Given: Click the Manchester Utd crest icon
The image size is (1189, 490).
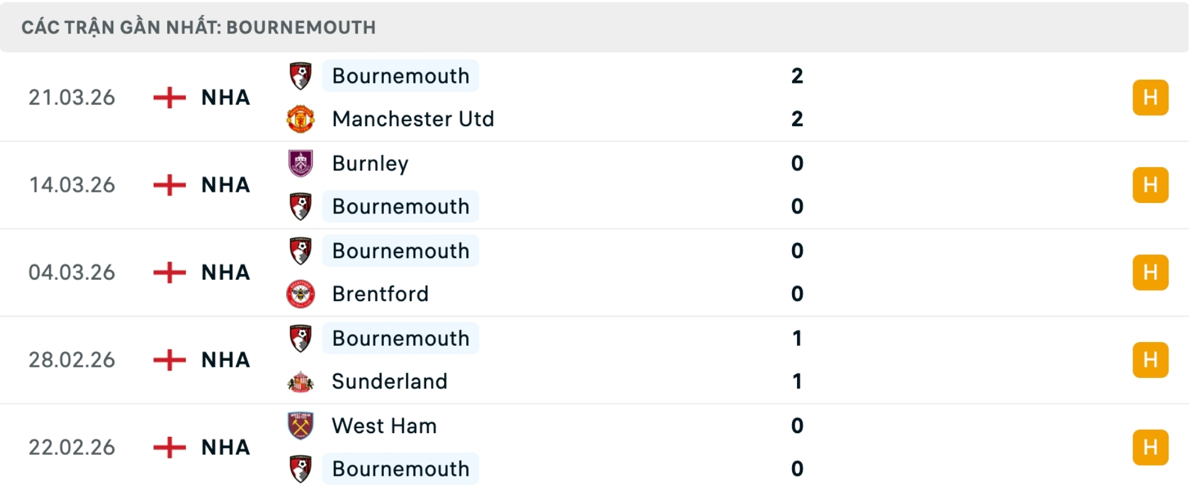Looking at the screenshot, I should [300, 119].
